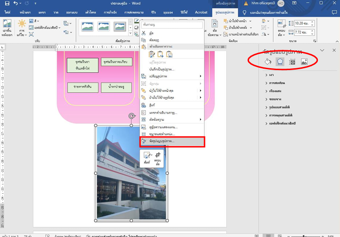Click the Fill & Line paint bucket icon
This screenshot has height=237, width=340.
click(x=267, y=61)
